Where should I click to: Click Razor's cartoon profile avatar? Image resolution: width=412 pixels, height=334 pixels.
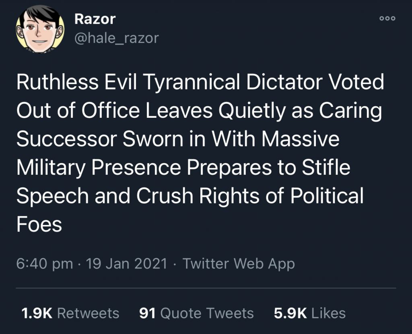pyautogui.click(x=40, y=29)
